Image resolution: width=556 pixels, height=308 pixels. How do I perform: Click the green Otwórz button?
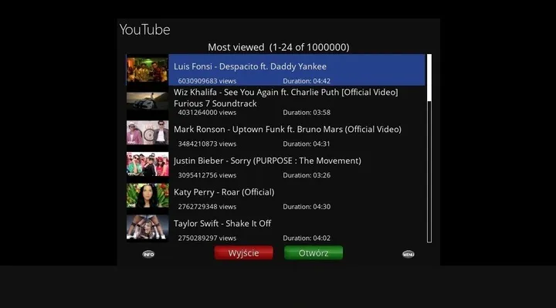314,252
